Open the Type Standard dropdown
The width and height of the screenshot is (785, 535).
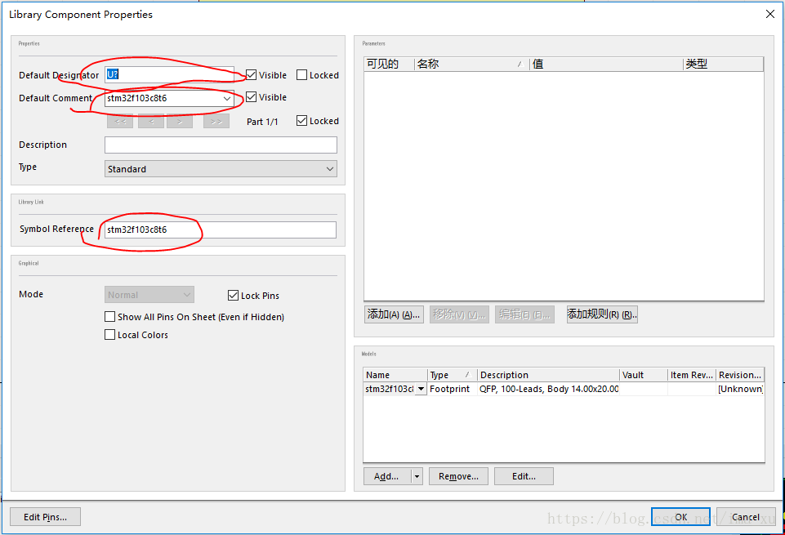coord(330,169)
